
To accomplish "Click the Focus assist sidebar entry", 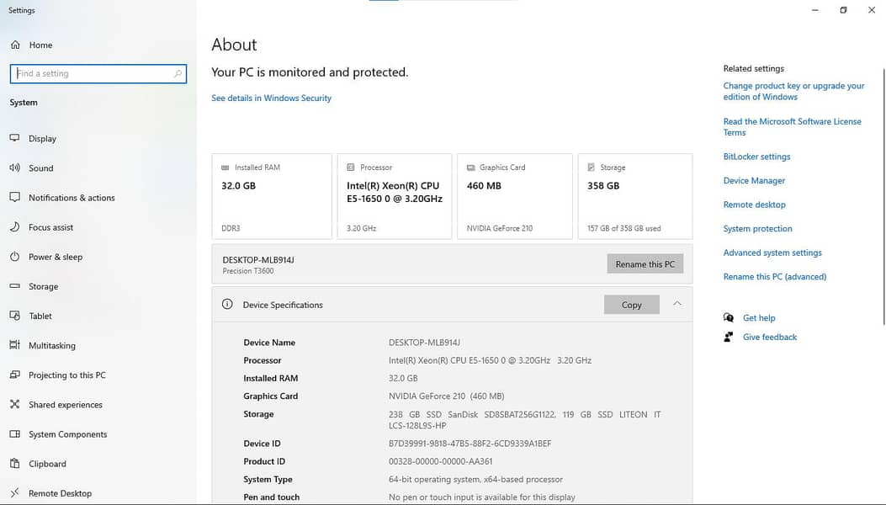I will (x=98, y=227).
